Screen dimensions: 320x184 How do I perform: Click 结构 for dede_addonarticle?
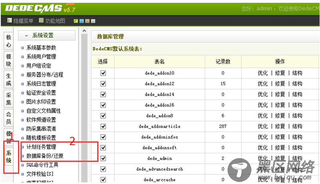tap(297, 126)
